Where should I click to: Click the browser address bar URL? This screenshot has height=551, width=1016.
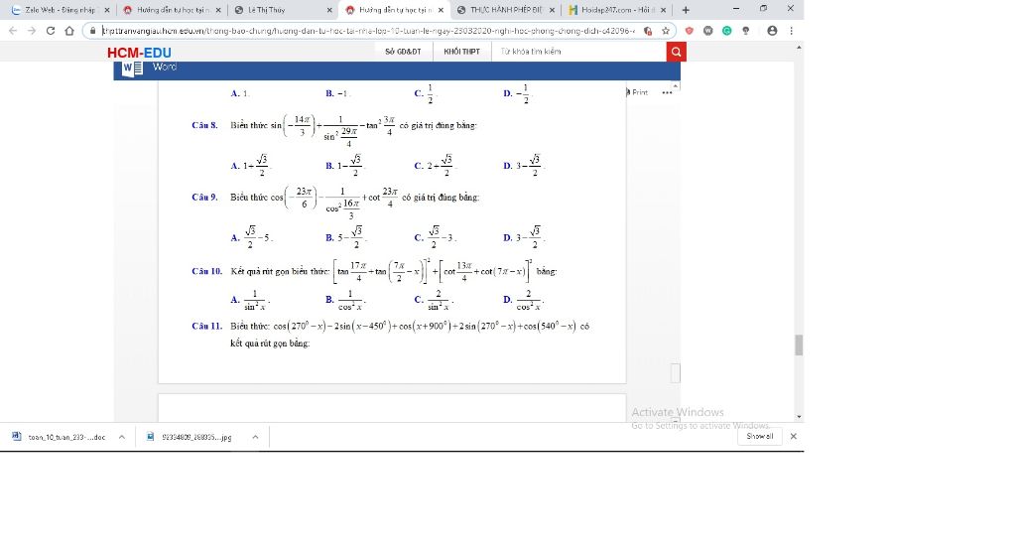tap(368, 31)
